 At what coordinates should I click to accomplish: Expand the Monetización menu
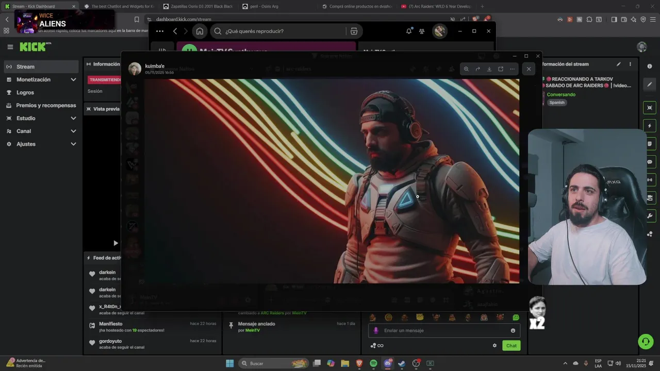click(x=41, y=79)
